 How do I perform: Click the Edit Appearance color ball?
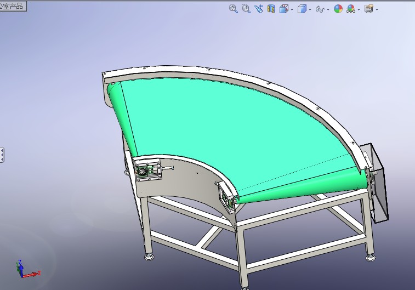click(338, 9)
